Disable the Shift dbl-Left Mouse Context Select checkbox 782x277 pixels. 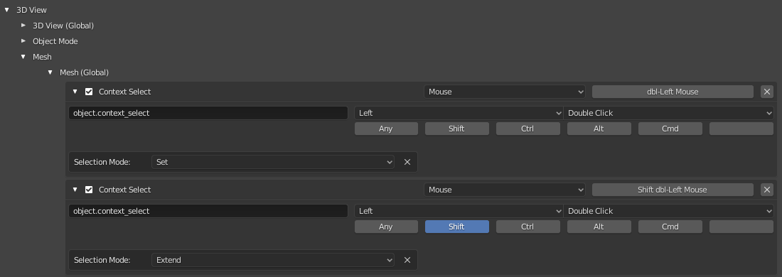point(89,190)
